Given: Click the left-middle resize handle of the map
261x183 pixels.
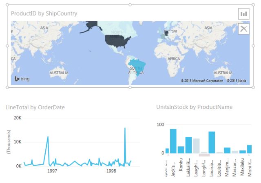Looking at the screenshot, I should [x=7, y=46].
